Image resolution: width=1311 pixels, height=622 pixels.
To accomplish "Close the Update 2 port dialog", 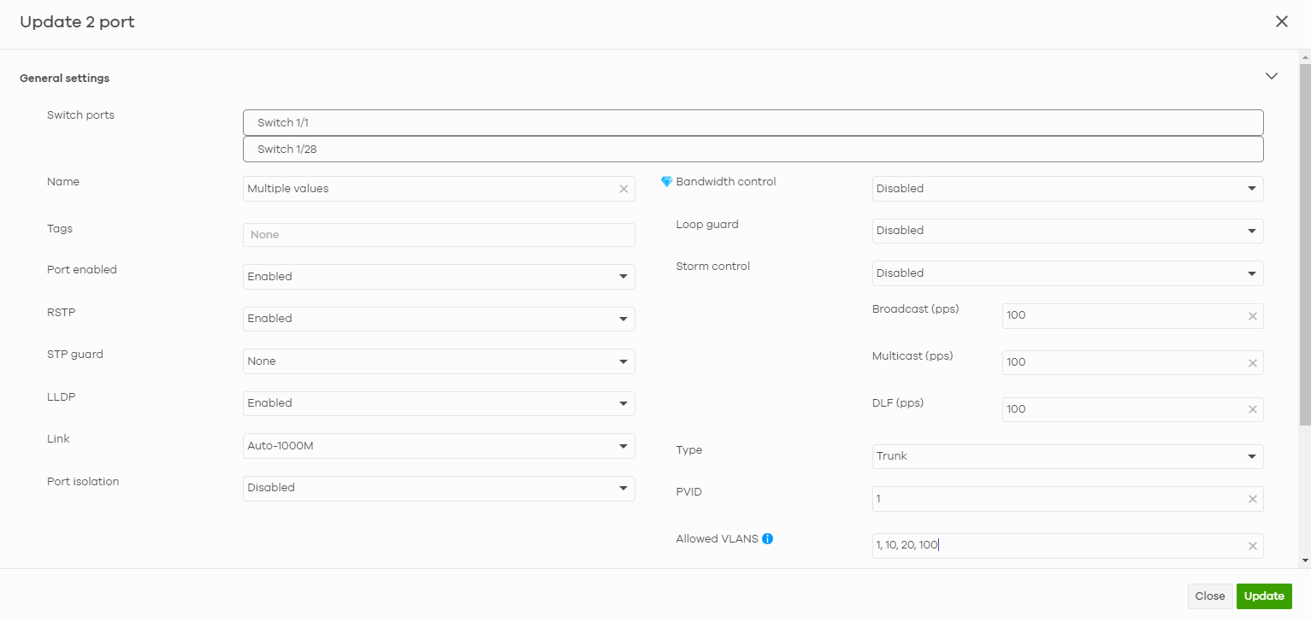I will [x=1281, y=22].
